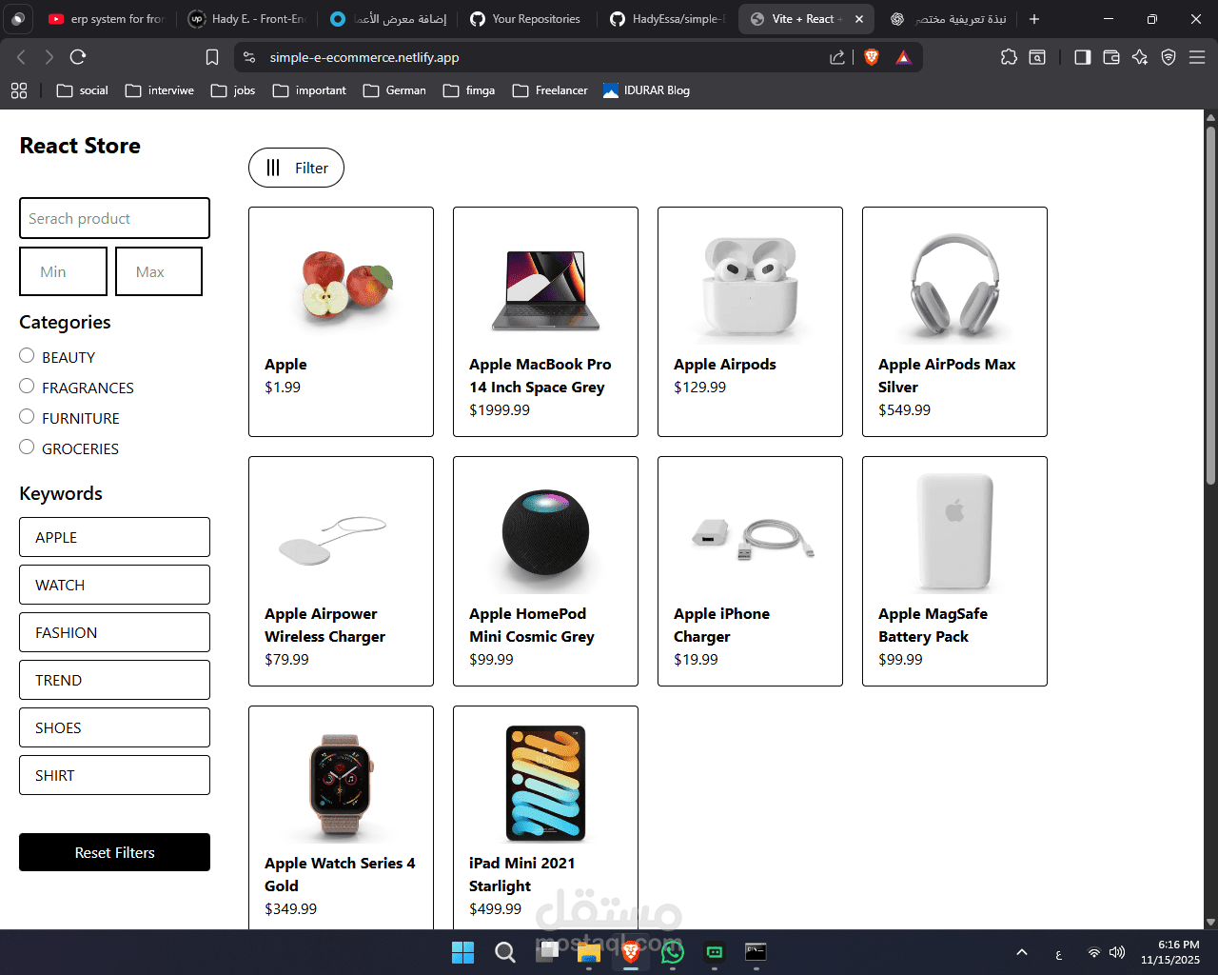
Task: Open the bookmarks apps grid icon
Action: (19, 90)
